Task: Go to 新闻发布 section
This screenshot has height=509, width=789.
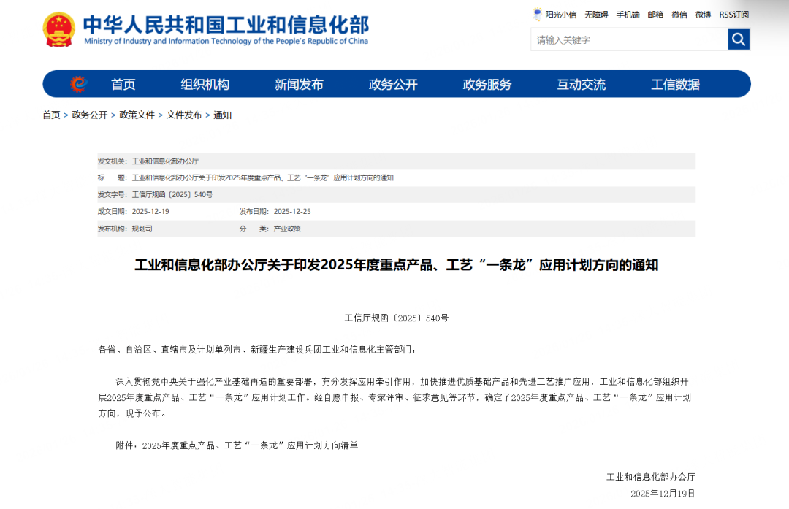Action: (299, 85)
